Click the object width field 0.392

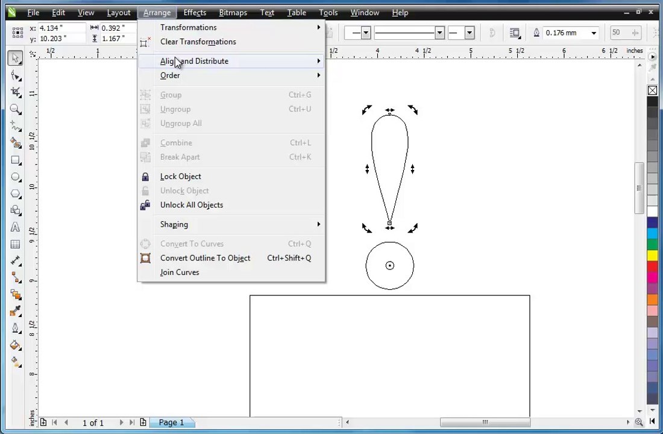tap(119, 28)
